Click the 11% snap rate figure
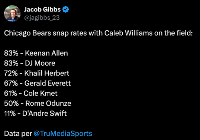 point(10,113)
